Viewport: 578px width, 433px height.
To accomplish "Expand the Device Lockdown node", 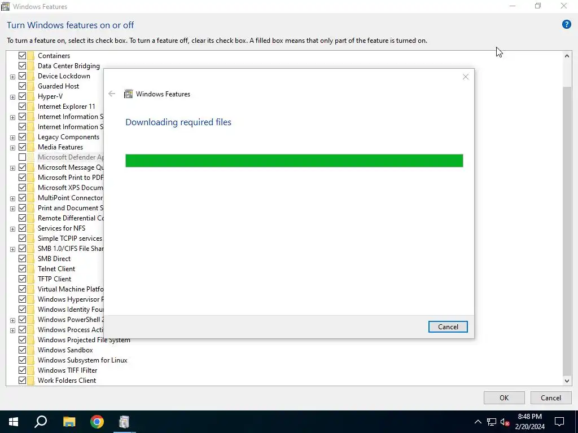I will click(12, 77).
